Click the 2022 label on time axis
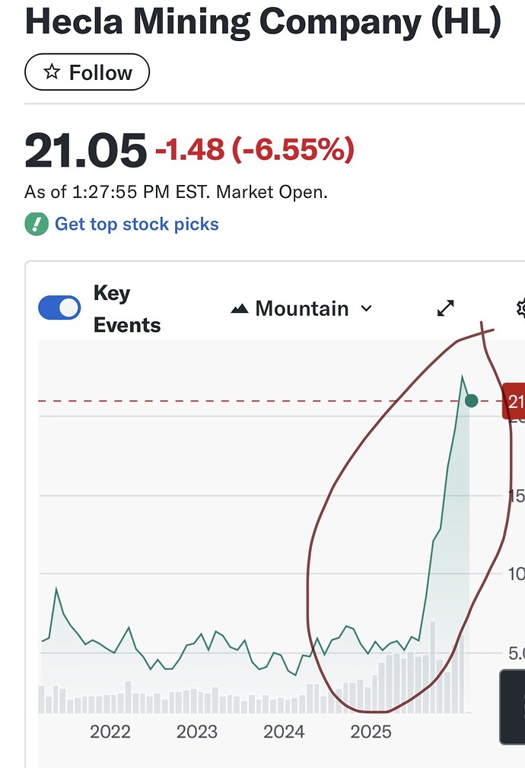The image size is (525, 768). pos(110,732)
